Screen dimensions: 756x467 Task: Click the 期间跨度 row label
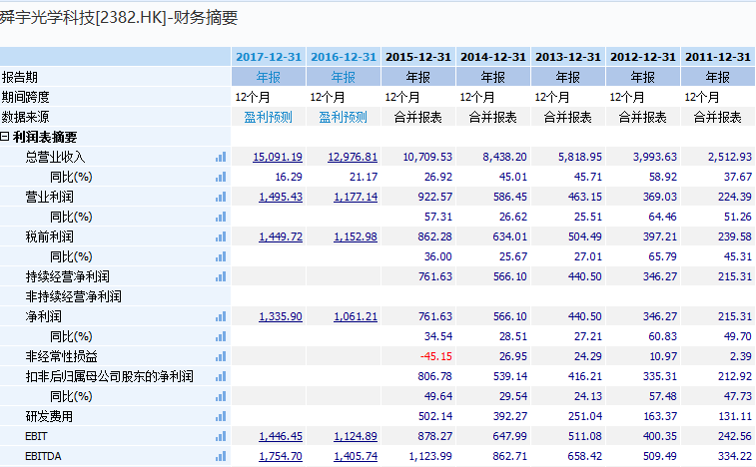(26, 98)
